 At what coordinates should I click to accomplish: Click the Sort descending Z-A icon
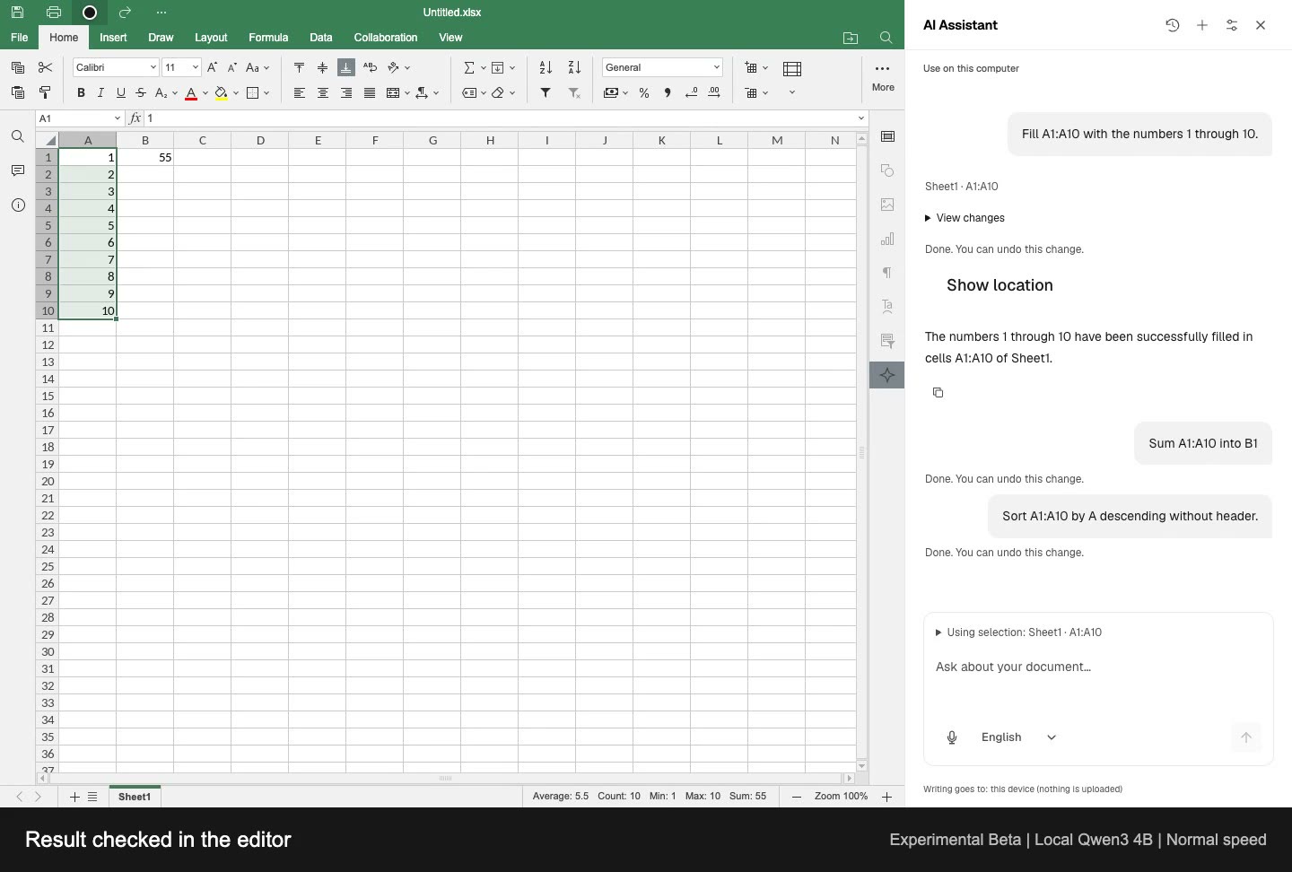[x=574, y=67]
